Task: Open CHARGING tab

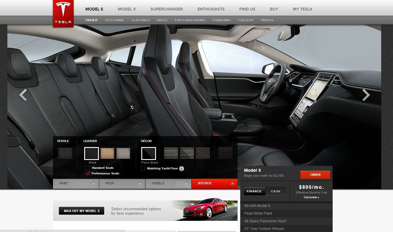Action: click(x=221, y=20)
